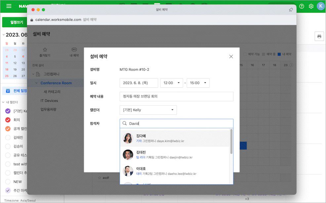
Task: Click the K profile avatar at top right
Action: click(x=320, y=6)
